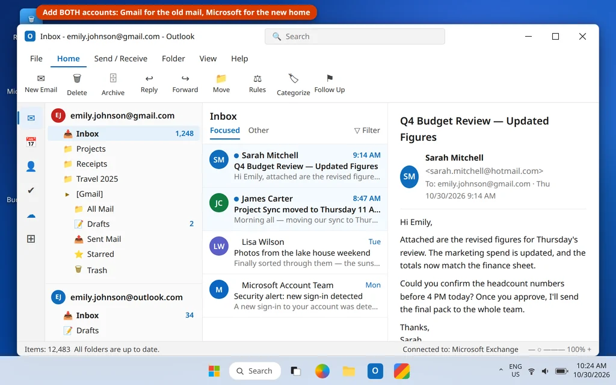Screen dimensions: 616x385
Task: Open the Trash folder
Action: (124, 270)
